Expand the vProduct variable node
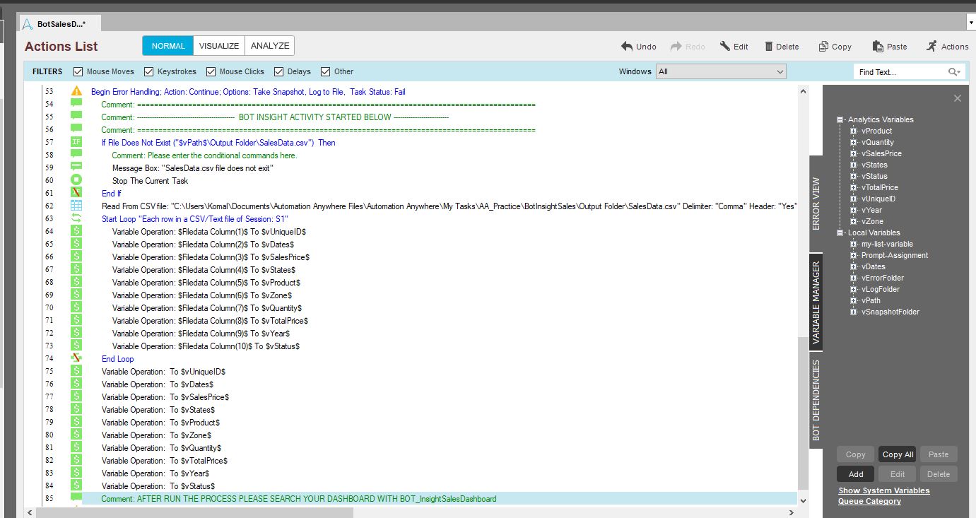The width and height of the screenshot is (976, 518). point(854,131)
